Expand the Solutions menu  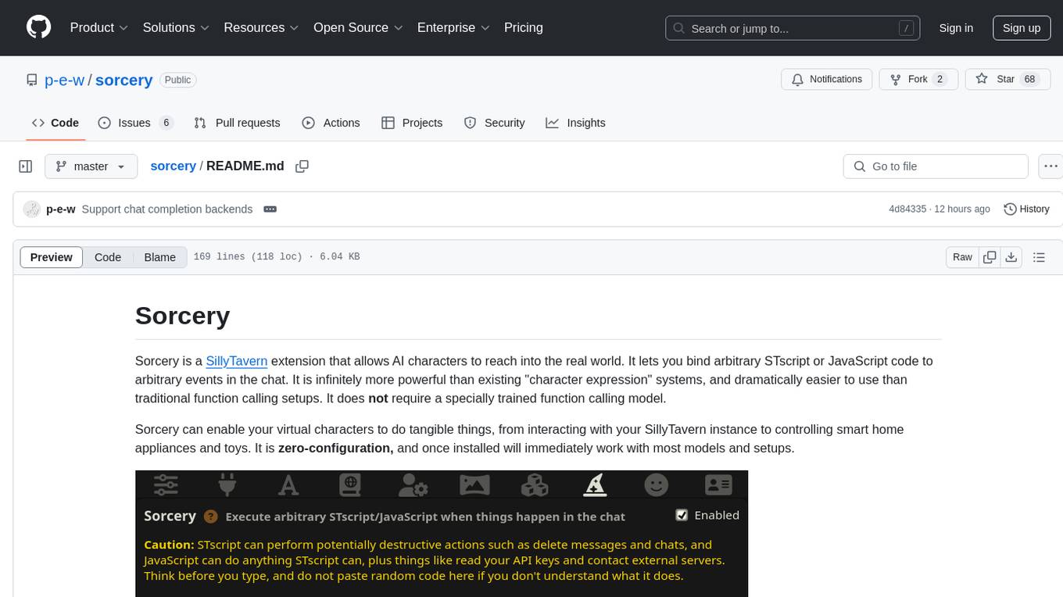176,27
